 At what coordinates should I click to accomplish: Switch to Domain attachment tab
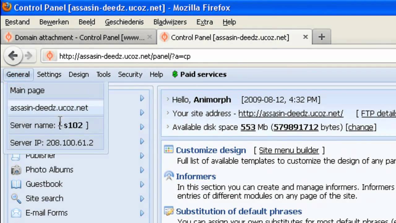pyautogui.click(x=79, y=37)
